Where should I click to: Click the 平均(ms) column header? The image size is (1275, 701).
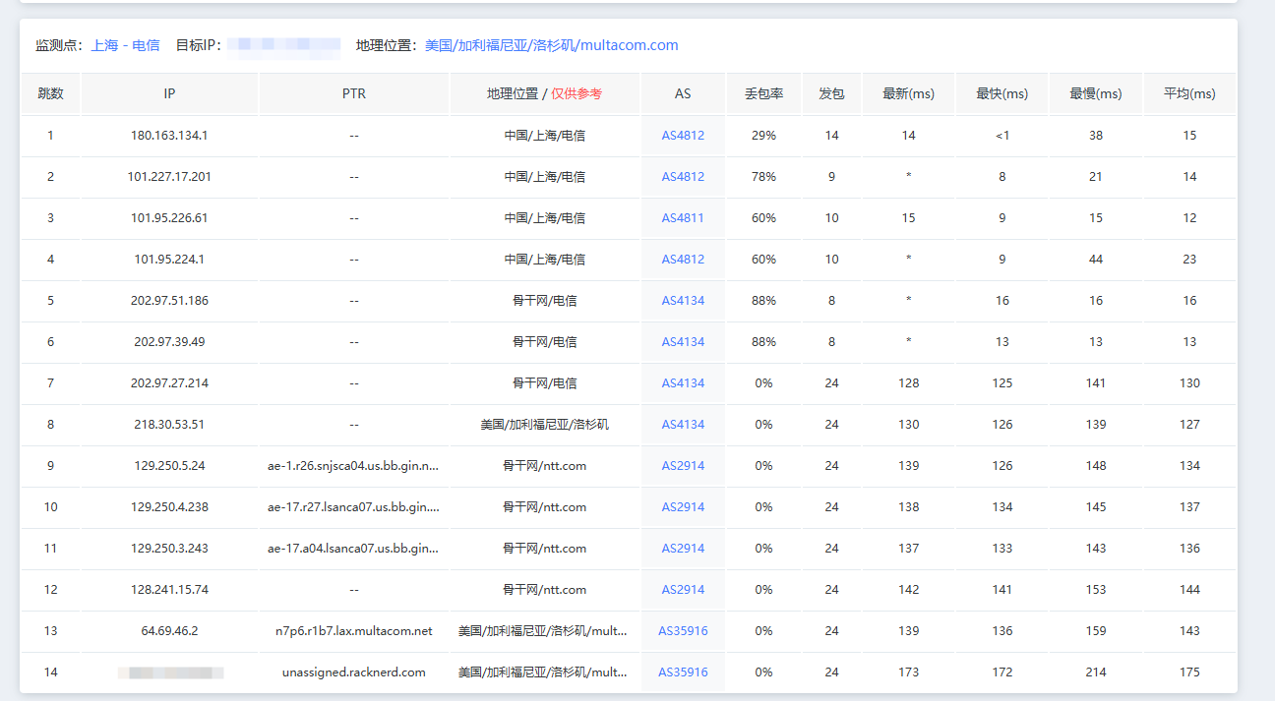tap(1189, 92)
